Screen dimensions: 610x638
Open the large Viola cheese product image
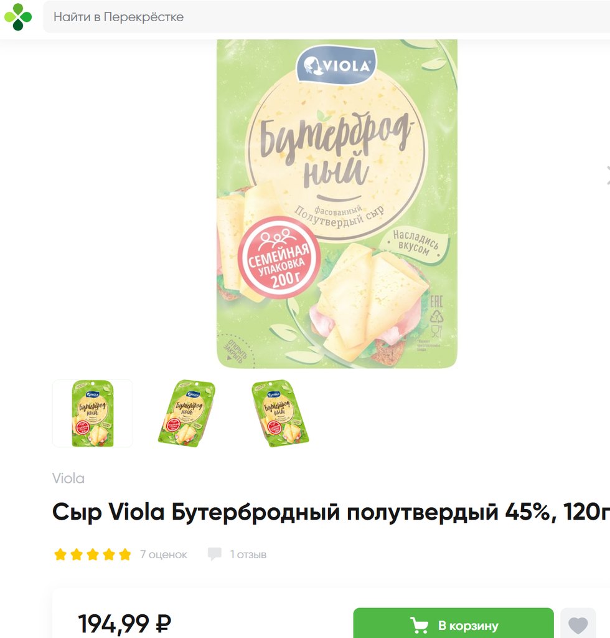click(x=337, y=204)
